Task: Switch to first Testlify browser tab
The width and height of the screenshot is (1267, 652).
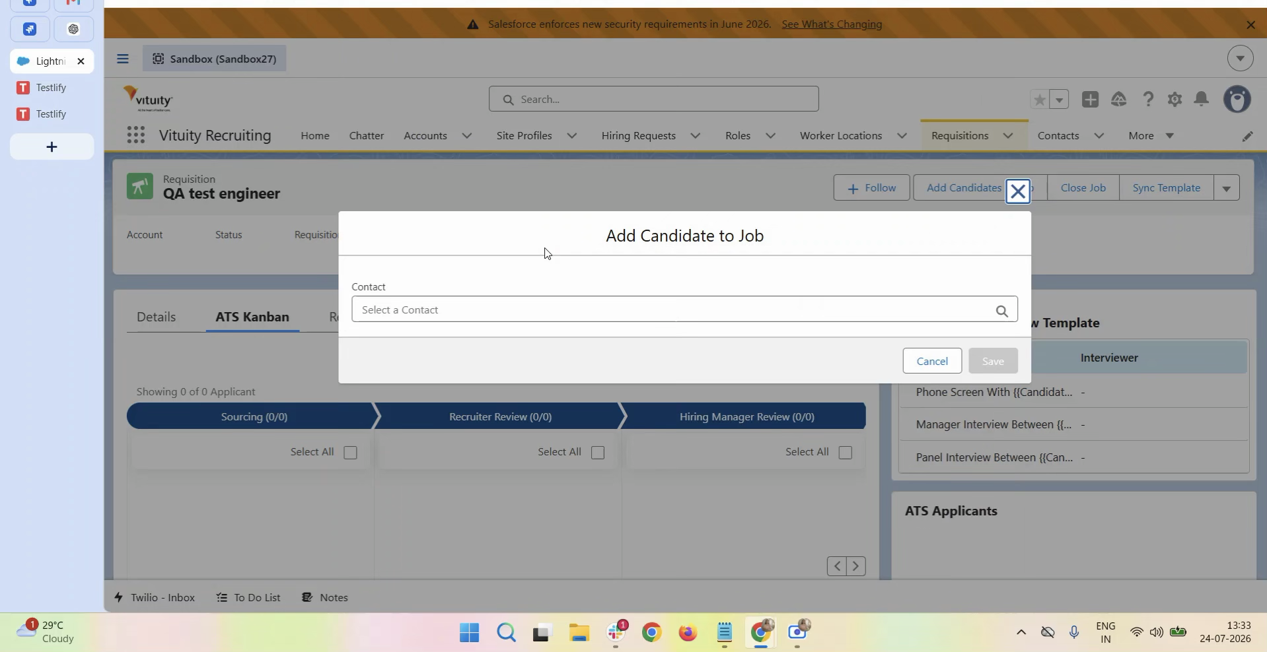Action: tap(52, 88)
